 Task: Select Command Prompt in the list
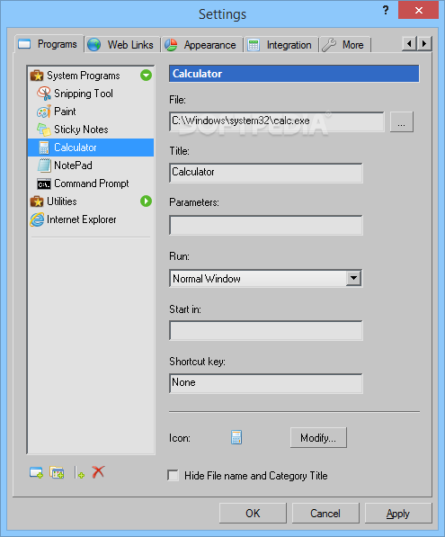tap(91, 183)
